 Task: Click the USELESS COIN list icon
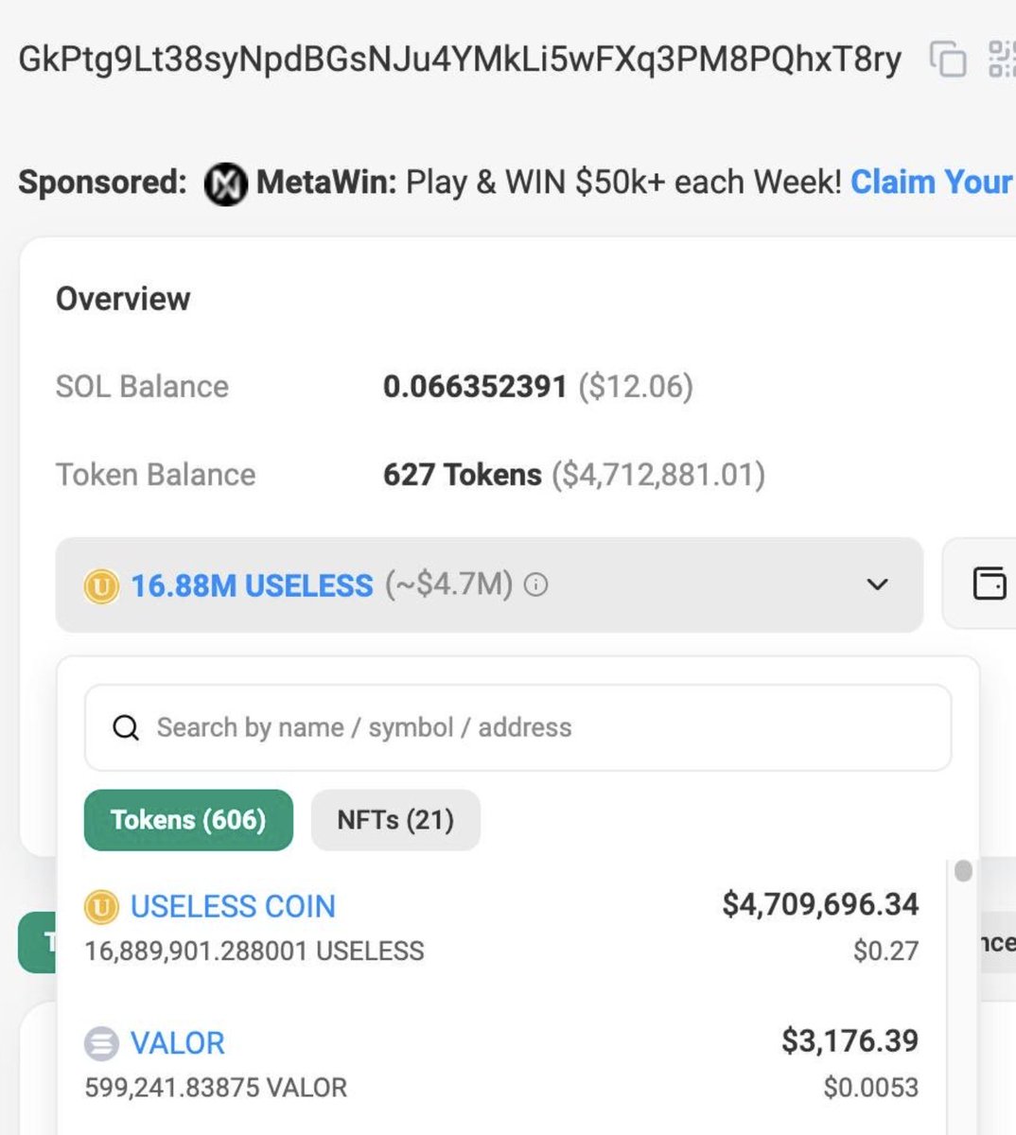point(101,907)
